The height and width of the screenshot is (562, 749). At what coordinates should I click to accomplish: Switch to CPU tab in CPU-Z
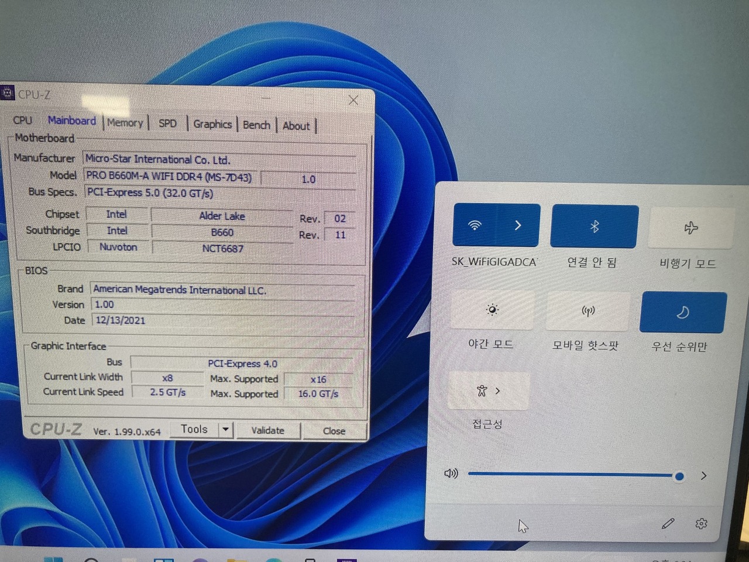pyautogui.click(x=23, y=120)
